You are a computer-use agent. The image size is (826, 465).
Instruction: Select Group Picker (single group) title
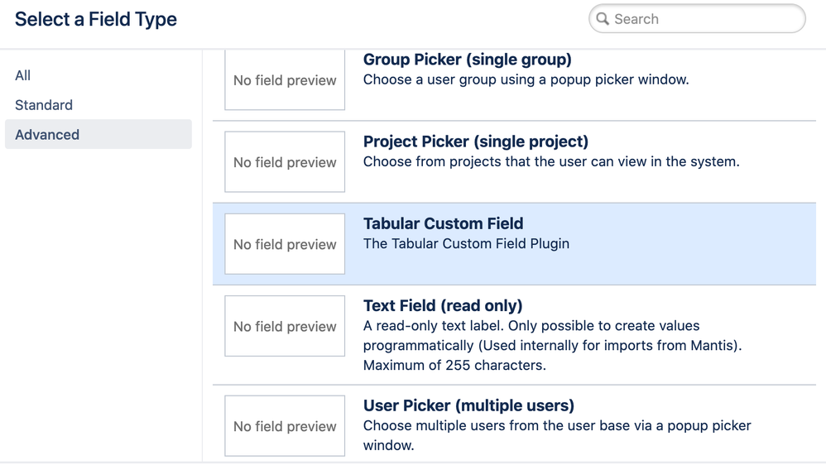pos(467,60)
